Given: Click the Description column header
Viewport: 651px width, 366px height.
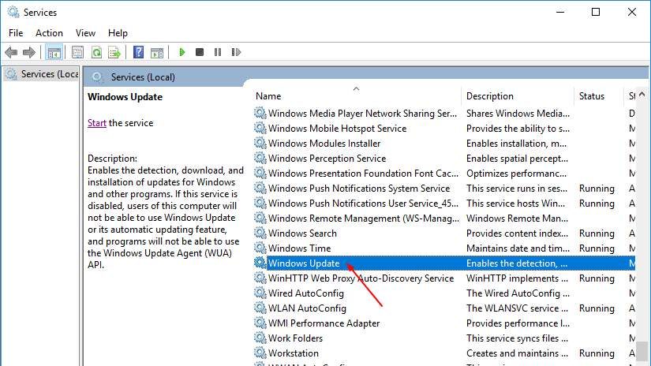Looking at the screenshot, I should (x=489, y=96).
